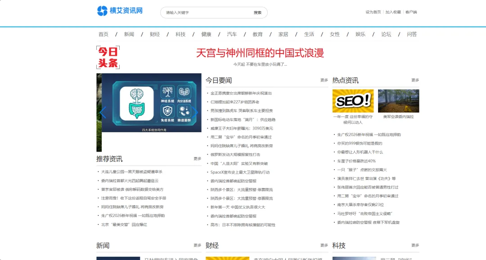486x260 pixels.
Task: Open the SEO! thumbnail image
Action: pos(353,101)
